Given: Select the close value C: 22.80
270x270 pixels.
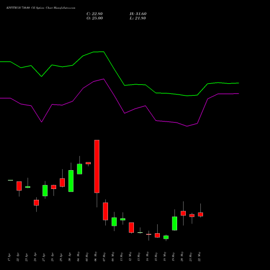Looking at the screenshot, I should point(94,14).
